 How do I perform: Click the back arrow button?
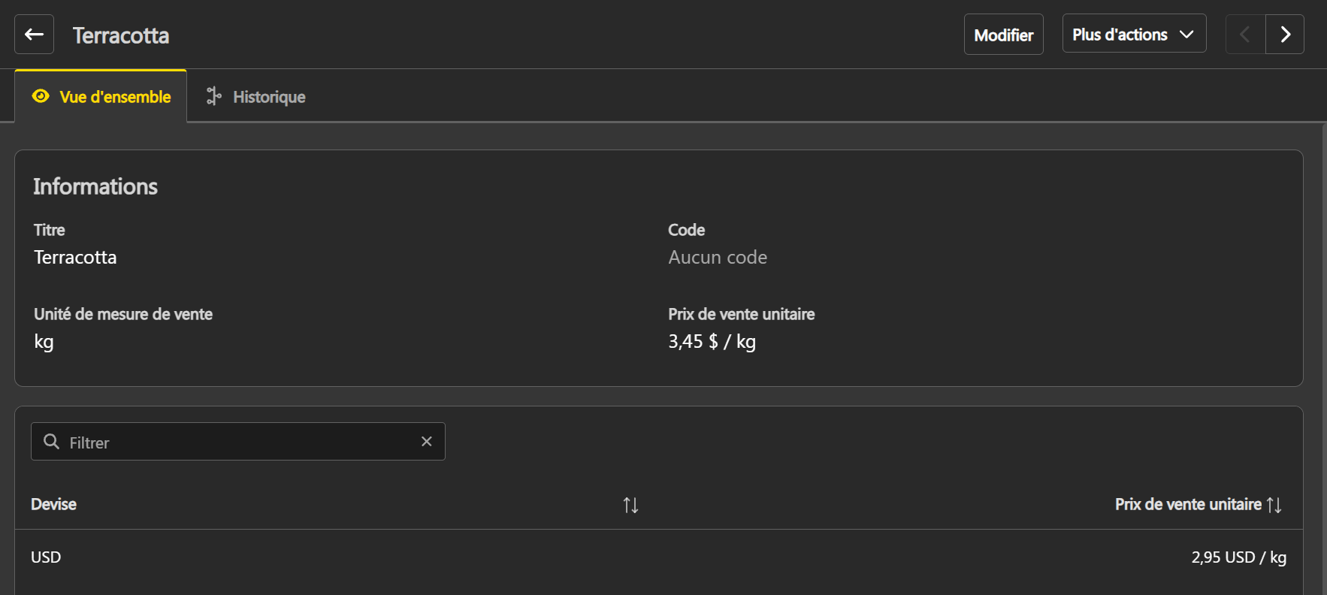click(x=34, y=35)
